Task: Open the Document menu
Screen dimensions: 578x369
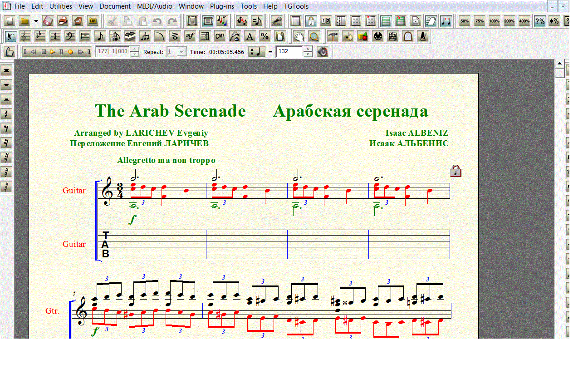Action: click(x=114, y=6)
